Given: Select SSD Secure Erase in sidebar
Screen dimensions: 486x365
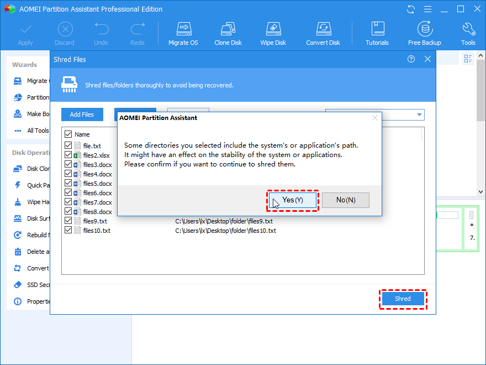Looking at the screenshot, I should tap(31, 285).
